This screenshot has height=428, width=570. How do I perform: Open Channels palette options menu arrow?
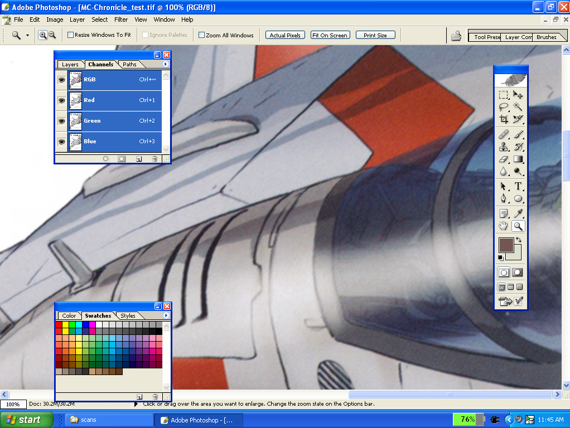[x=166, y=64]
